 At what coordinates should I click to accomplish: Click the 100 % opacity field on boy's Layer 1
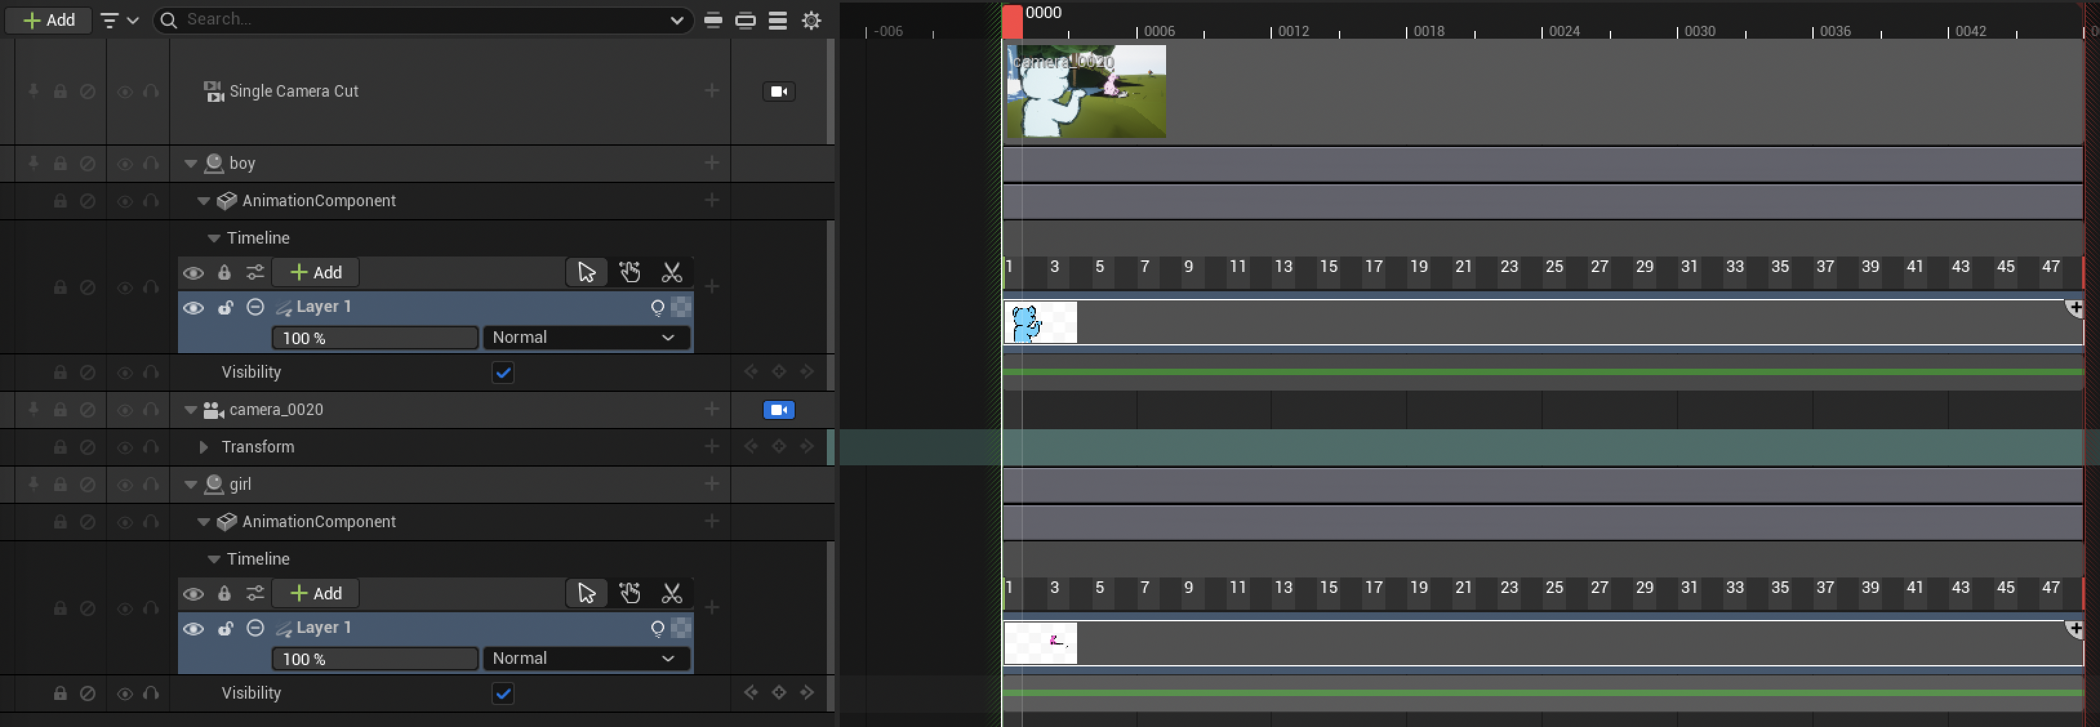[x=374, y=338]
